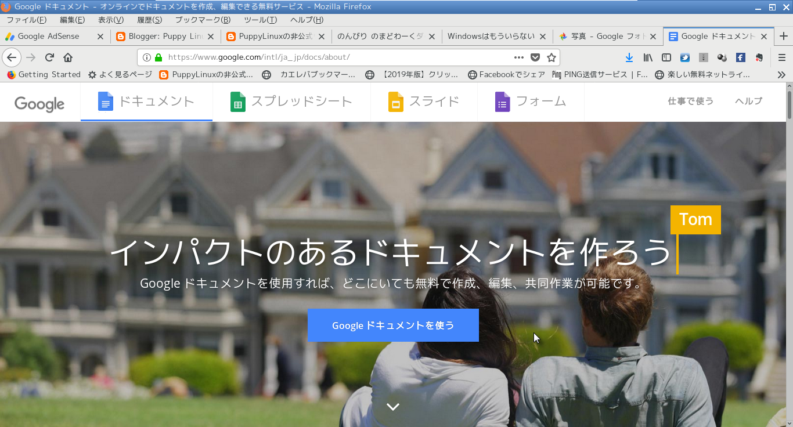Screen dimensions: 793x427
Task: Open the ツール(T) menu
Action: 260,20
